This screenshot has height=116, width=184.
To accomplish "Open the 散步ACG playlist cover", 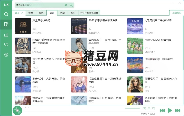I will coord(23,84).
